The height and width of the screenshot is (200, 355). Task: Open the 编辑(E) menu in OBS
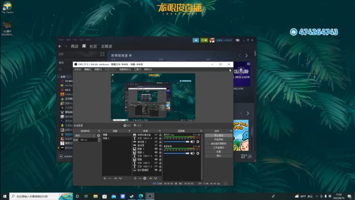[x=88, y=69]
